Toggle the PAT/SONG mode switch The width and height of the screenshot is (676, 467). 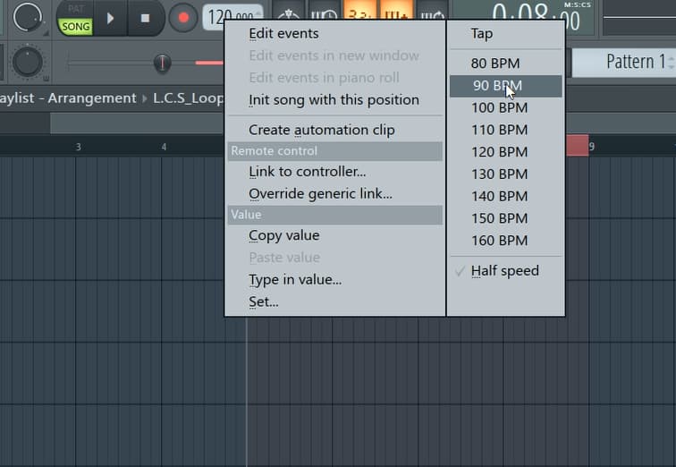tap(75, 19)
